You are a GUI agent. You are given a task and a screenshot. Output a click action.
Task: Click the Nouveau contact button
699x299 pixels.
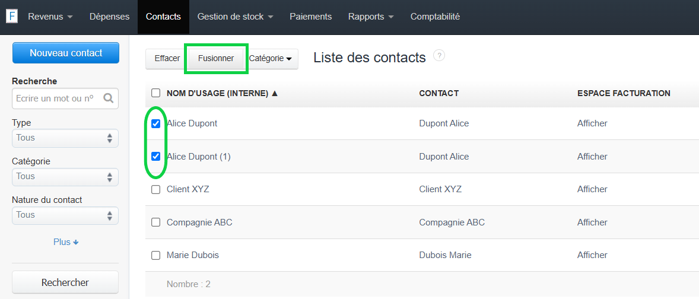65,53
